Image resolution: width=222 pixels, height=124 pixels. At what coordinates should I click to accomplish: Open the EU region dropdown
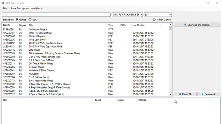click(158, 15)
